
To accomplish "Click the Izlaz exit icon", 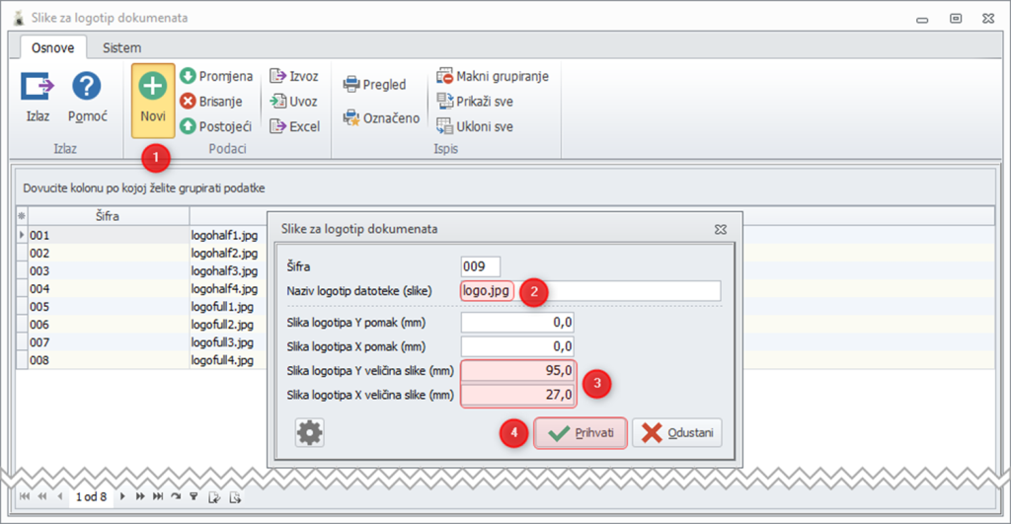I will pyautogui.click(x=38, y=87).
